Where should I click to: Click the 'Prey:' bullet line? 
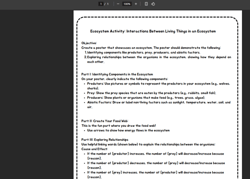pos(152,93)
